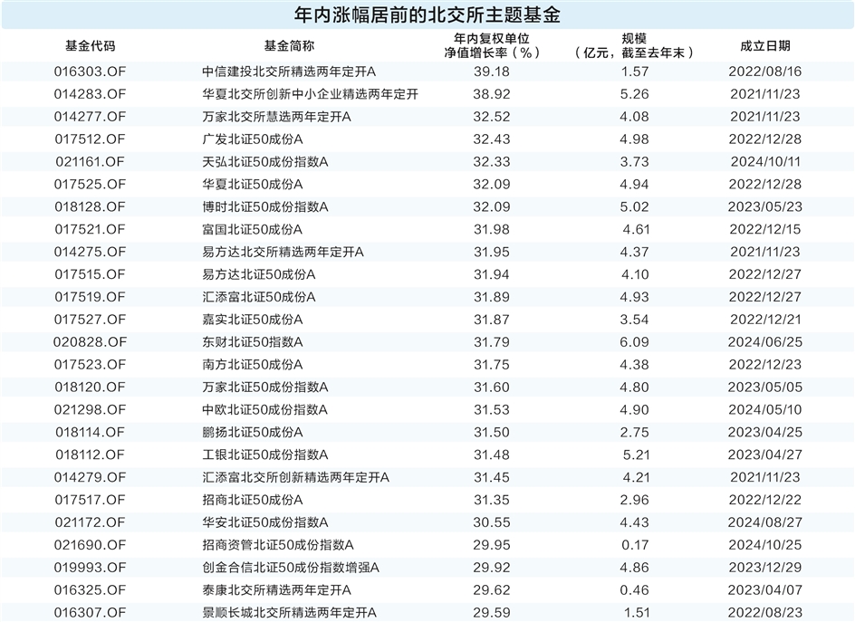Click establishment date 2023/05/23
855x622 pixels.
point(765,206)
